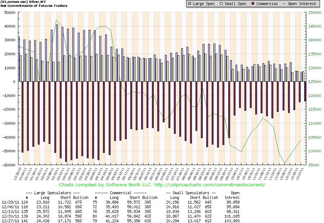Click Large Spec short value 17,171
The height and width of the screenshot is (223, 324).
pos(65,221)
